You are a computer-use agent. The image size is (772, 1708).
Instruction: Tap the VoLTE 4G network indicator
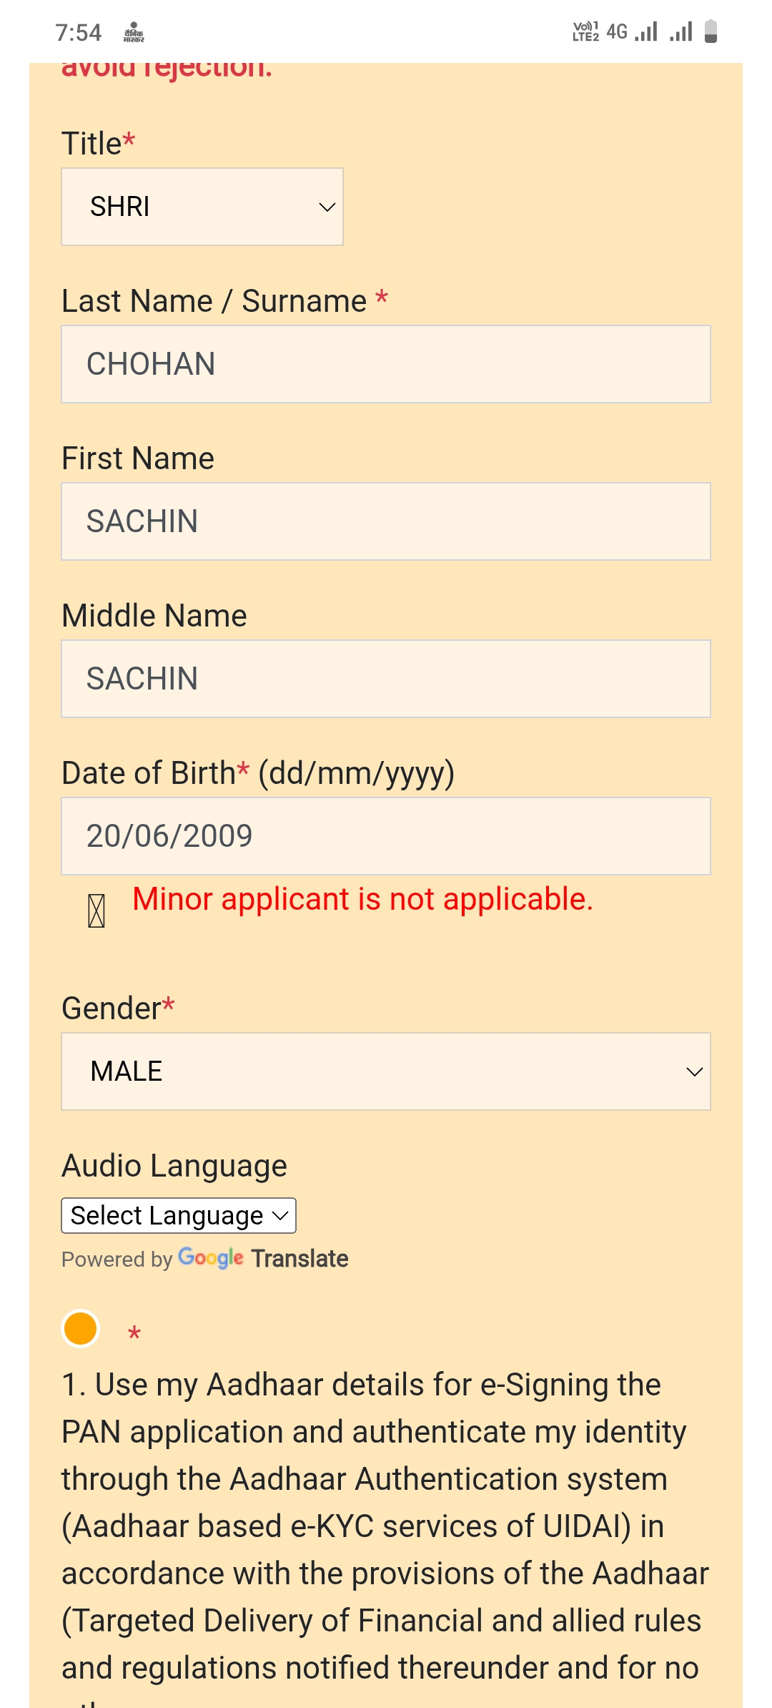[599, 32]
